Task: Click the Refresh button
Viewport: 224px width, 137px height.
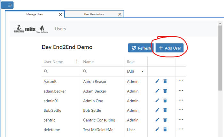Action: tap(141, 48)
